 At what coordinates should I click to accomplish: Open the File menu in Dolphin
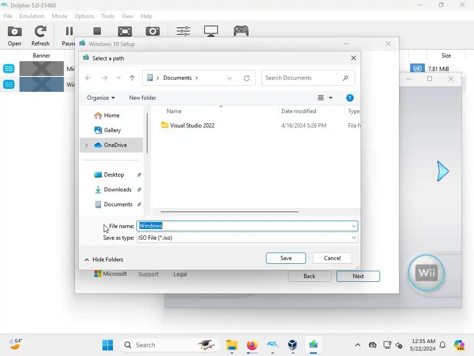click(8, 16)
